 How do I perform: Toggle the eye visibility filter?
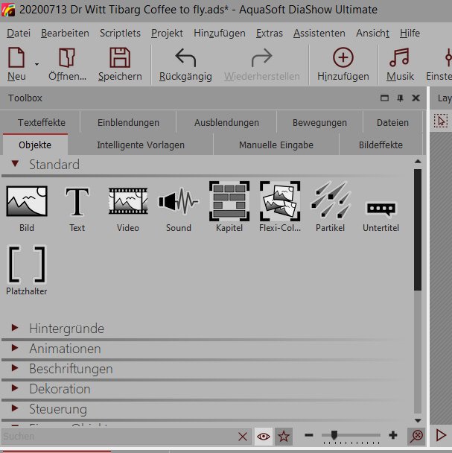coord(263,437)
